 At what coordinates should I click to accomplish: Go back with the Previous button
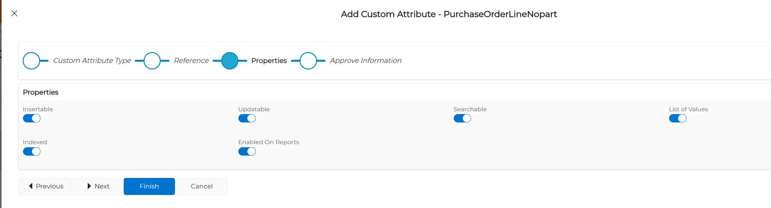click(x=44, y=186)
